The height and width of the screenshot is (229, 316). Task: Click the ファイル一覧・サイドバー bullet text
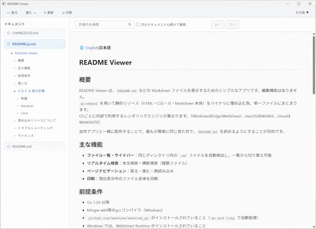click(x=110, y=155)
